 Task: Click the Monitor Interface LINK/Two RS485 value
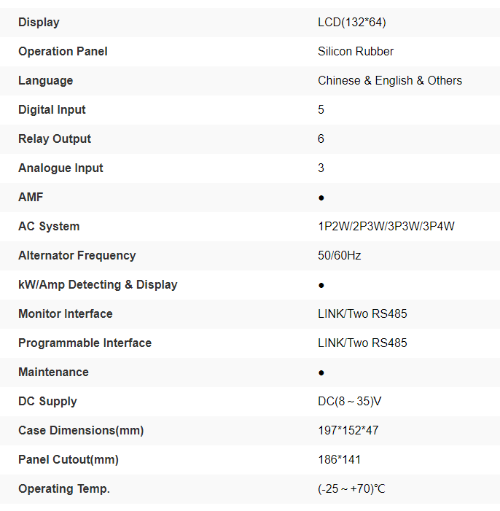pyautogui.click(x=362, y=314)
